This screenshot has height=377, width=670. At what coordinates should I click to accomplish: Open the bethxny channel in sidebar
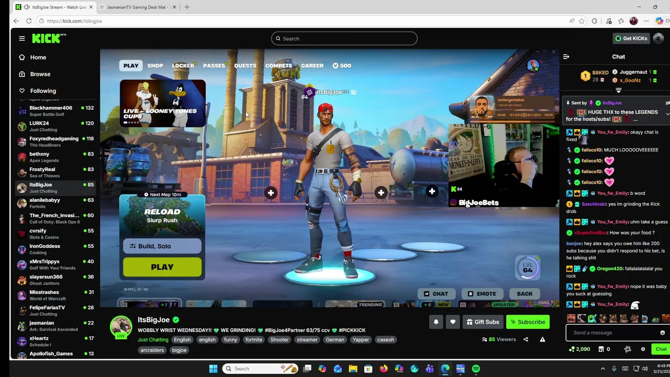pos(55,157)
